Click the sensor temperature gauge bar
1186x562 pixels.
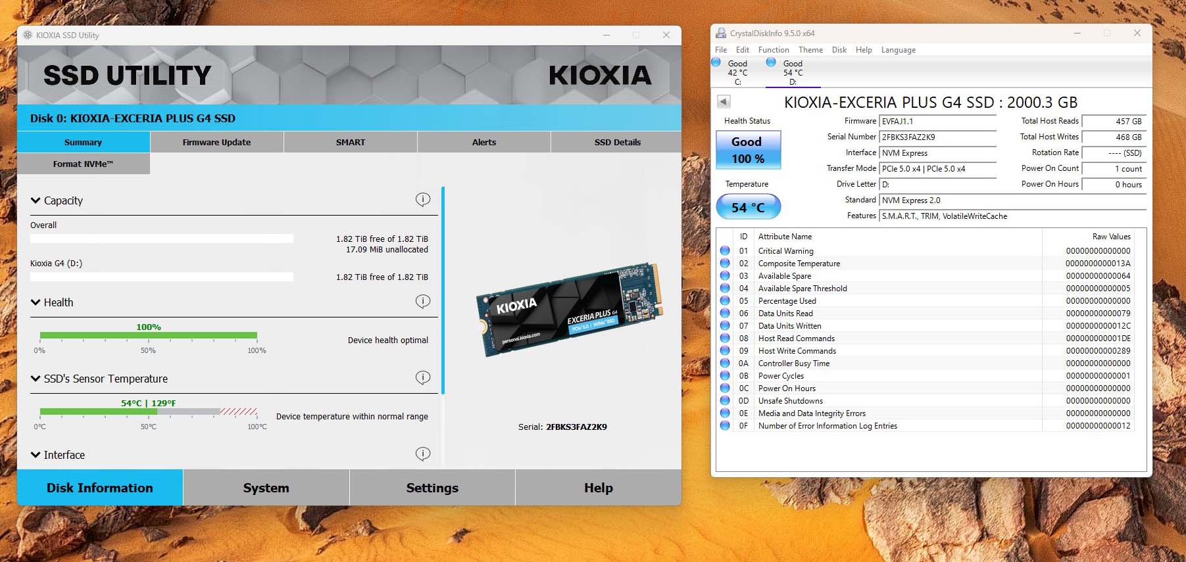pyautogui.click(x=149, y=411)
